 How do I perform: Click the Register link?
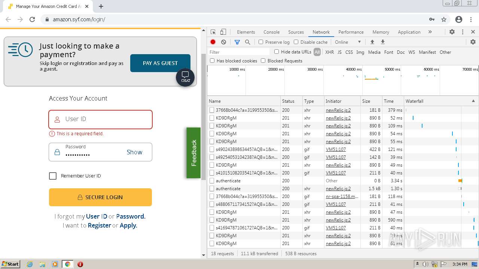point(99,225)
